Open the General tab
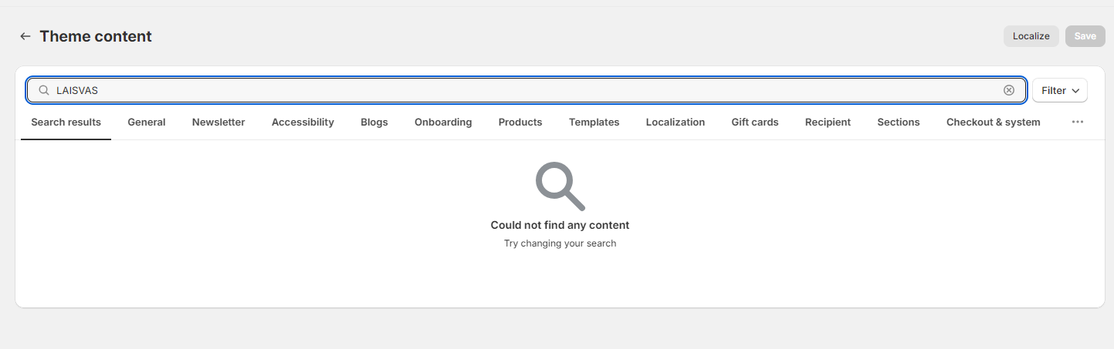This screenshot has width=1114, height=349. coord(147,122)
